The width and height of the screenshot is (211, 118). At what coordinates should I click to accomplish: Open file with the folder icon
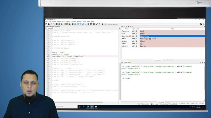[x=49, y=24]
